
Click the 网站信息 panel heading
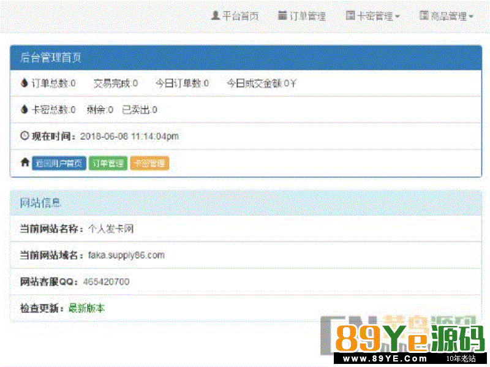coord(40,203)
